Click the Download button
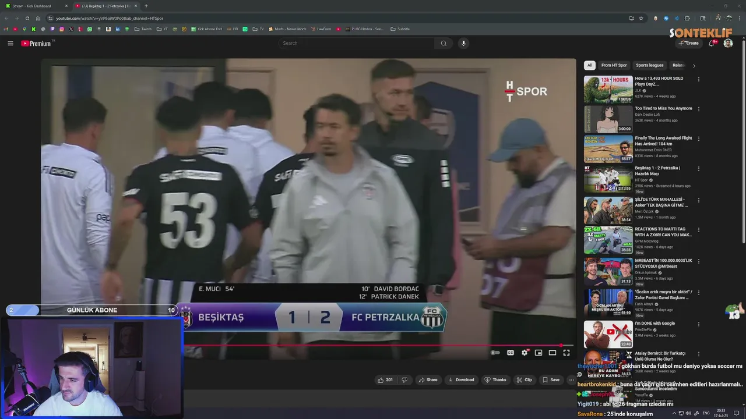 (460, 380)
